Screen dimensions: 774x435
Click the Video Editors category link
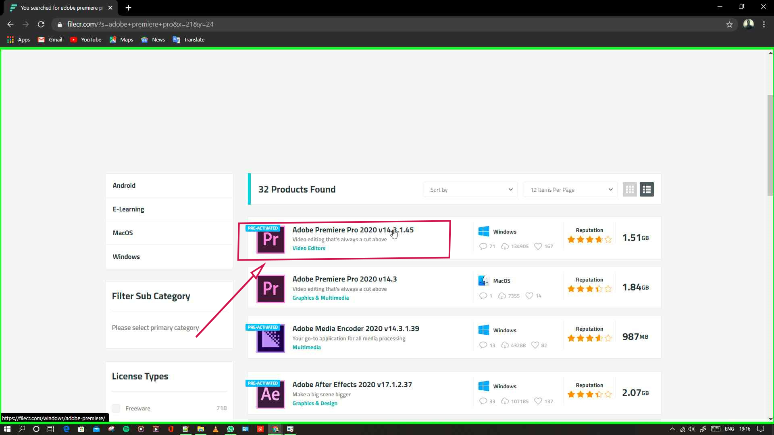309,248
